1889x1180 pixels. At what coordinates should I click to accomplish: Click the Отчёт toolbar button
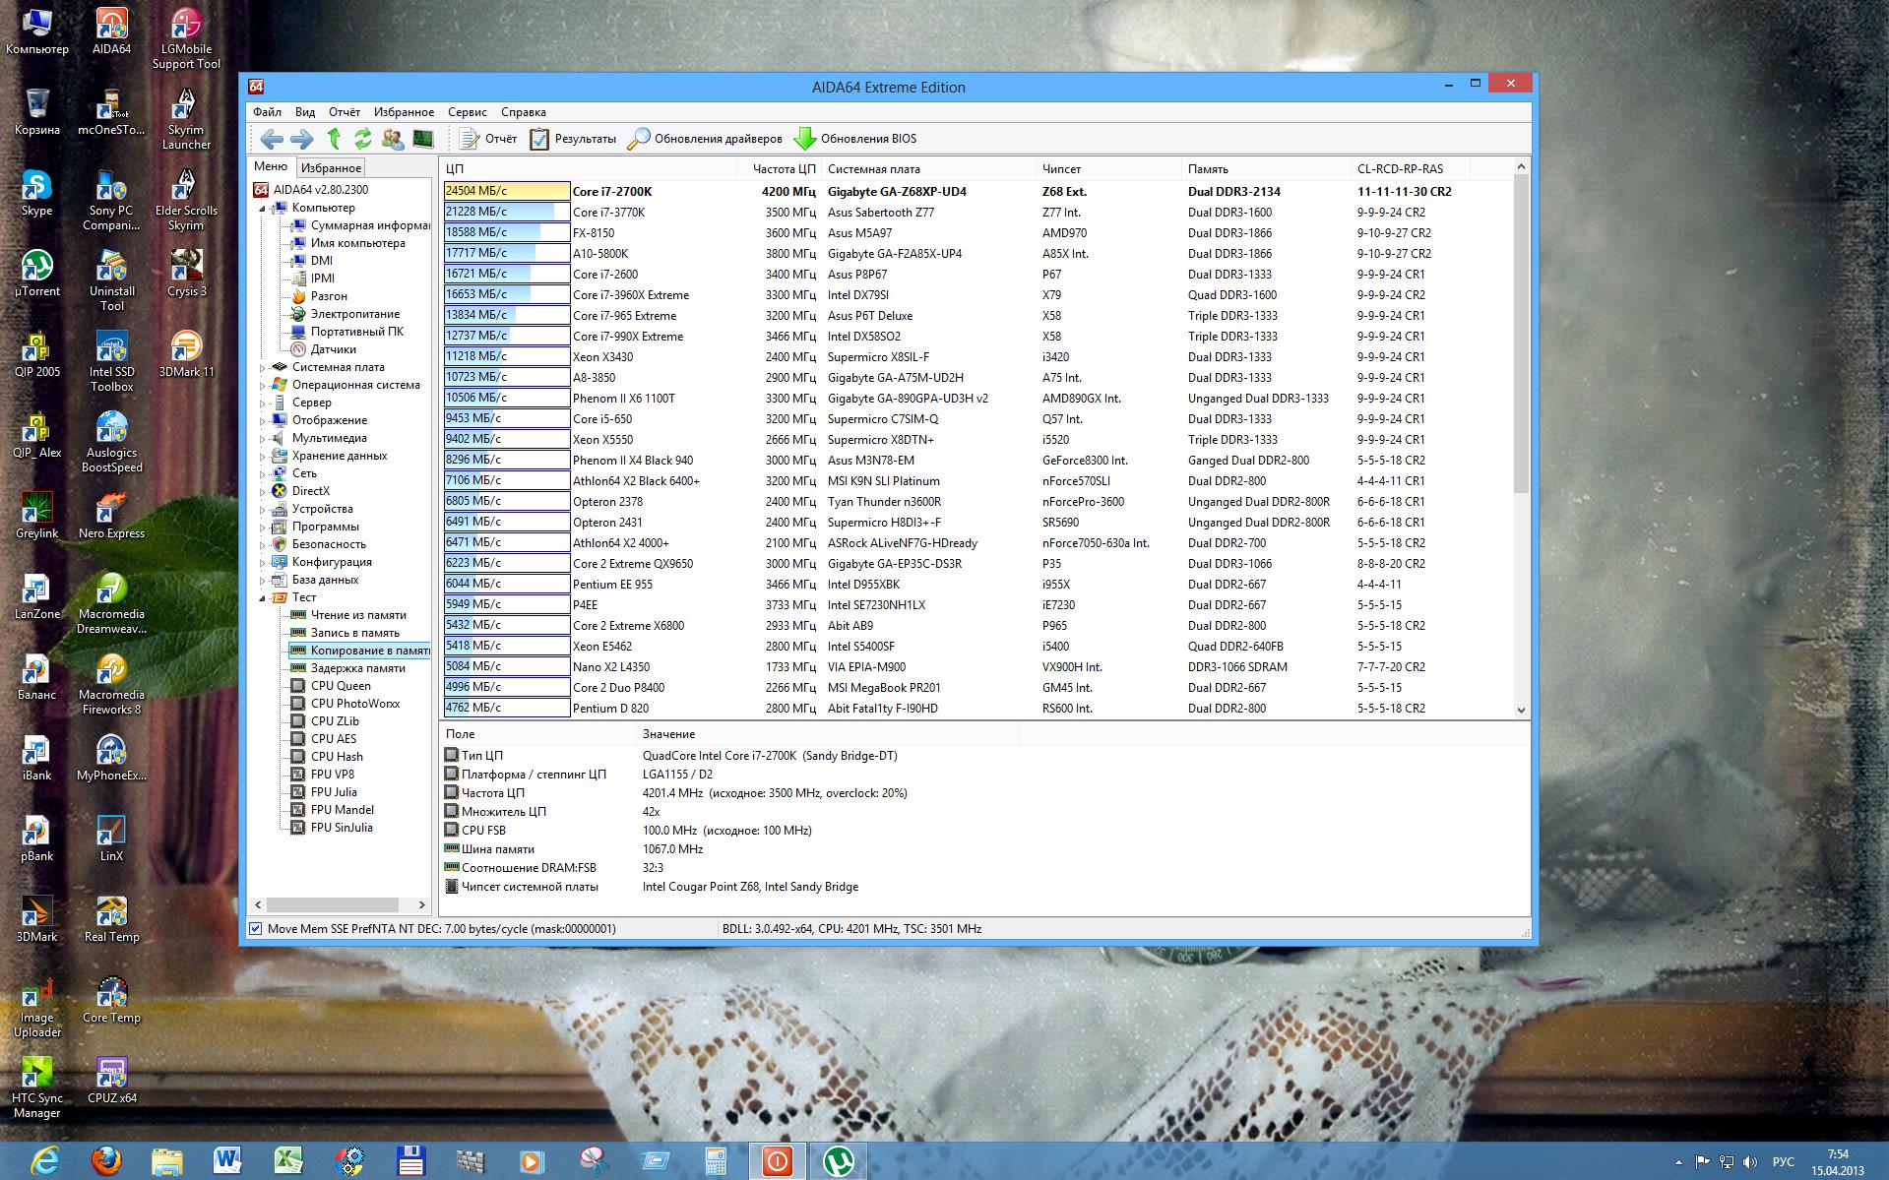point(488,139)
